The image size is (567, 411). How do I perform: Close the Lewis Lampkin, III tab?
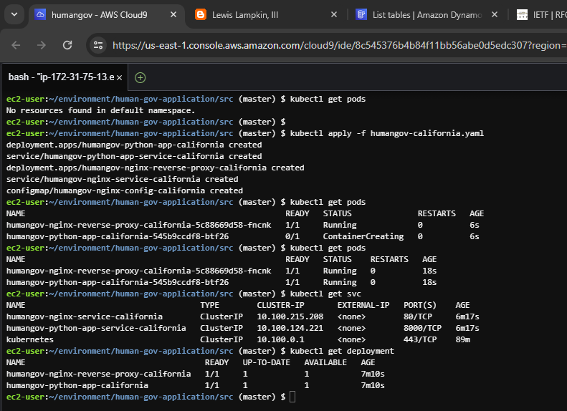[334, 14]
